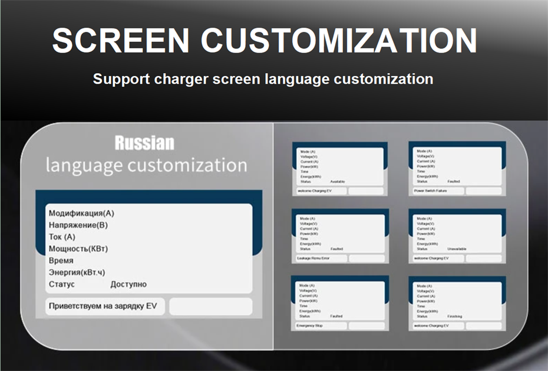548x371 pixels.
Task: Select the "Энергия(кВт.ч)" row
Action: 77,272
